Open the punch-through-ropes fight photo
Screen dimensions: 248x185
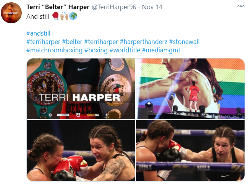(190, 151)
